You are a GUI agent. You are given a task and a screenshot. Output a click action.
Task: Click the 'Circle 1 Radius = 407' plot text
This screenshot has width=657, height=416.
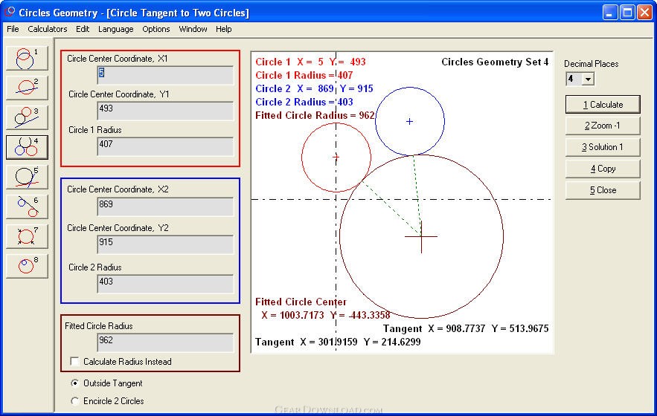[304, 75]
